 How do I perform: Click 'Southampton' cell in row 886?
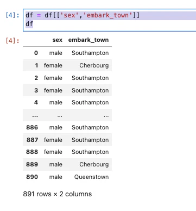[x=90, y=127]
